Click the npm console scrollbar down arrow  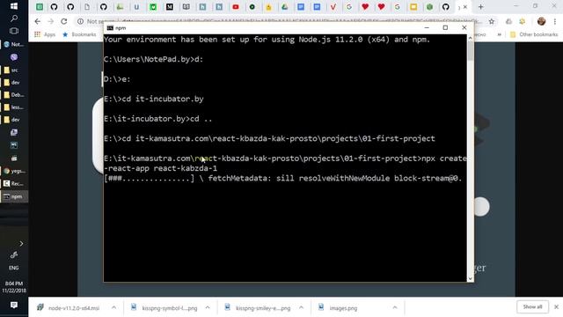coord(471,278)
